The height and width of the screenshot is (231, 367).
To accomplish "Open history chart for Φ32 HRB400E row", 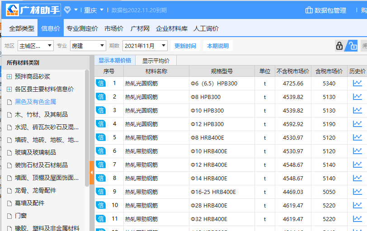I will [x=357, y=219].
